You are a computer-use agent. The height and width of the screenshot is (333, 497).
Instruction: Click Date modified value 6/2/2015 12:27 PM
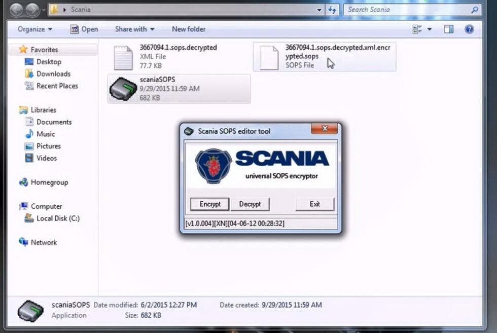point(168,305)
